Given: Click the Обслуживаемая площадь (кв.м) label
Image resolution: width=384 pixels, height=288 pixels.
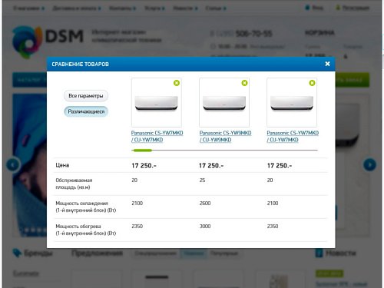Looking at the screenshot, I should 74,184.
